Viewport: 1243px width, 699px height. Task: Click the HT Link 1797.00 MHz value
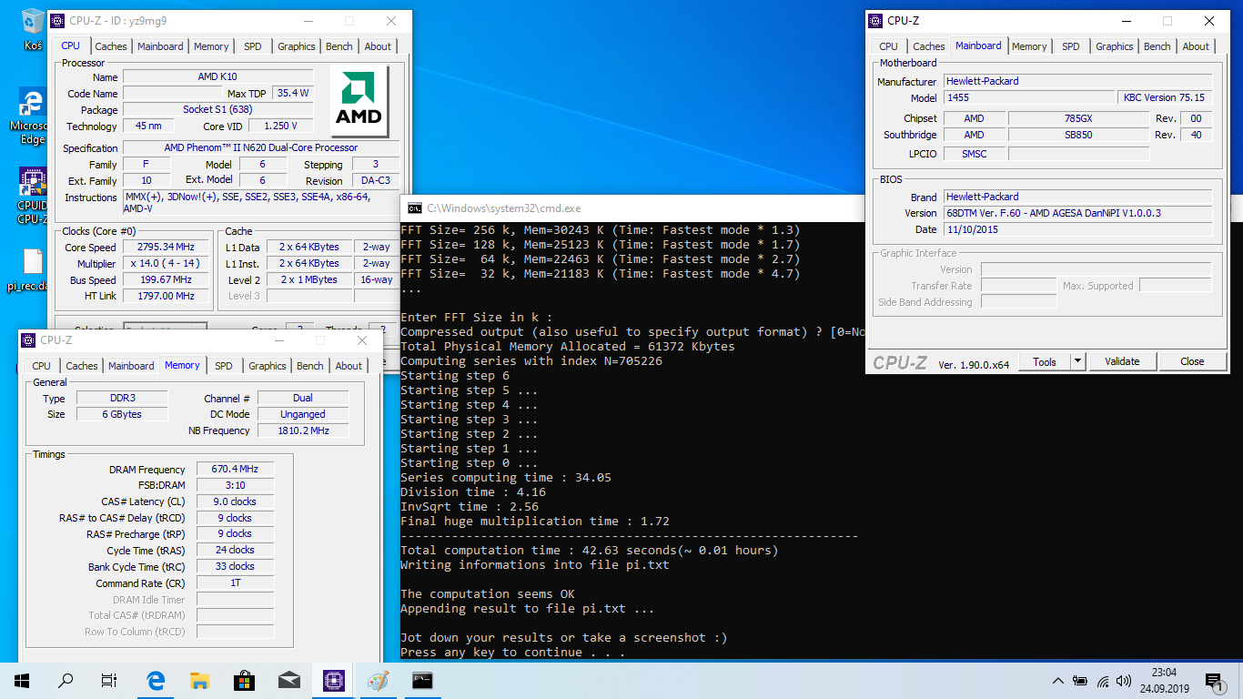click(x=167, y=297)
